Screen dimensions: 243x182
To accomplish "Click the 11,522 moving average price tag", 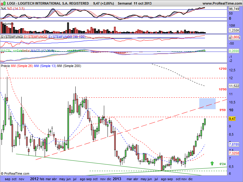I will tap(234, 86).
